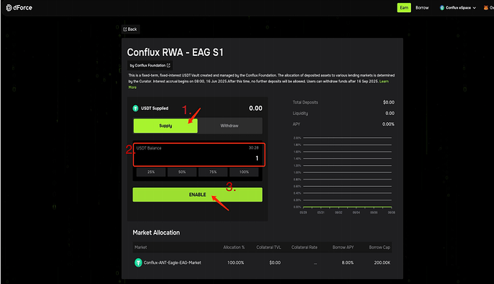Click the Back arrow icon

pyautogui.click(x=125, y=29)
